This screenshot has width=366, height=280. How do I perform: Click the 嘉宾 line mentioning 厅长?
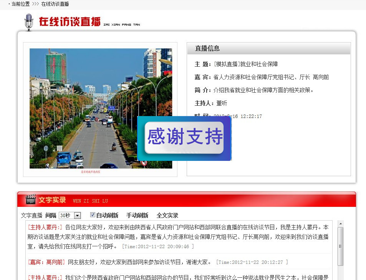click(262, 77)
